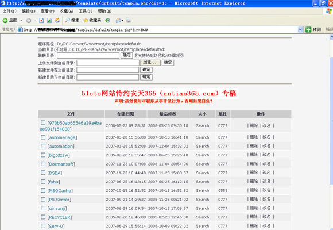Screen dimensions: 333x230
Task: Open the Favorites star toolbar button
Action: (x=92, y=21)
